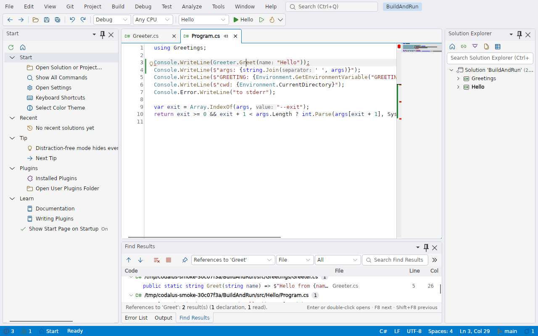The image size is (538, 336).
Task: Toggle the pin on Program.cs tab
Action: click(226, 36)
